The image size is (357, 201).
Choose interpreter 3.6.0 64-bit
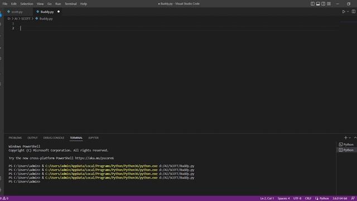(340, 199)
